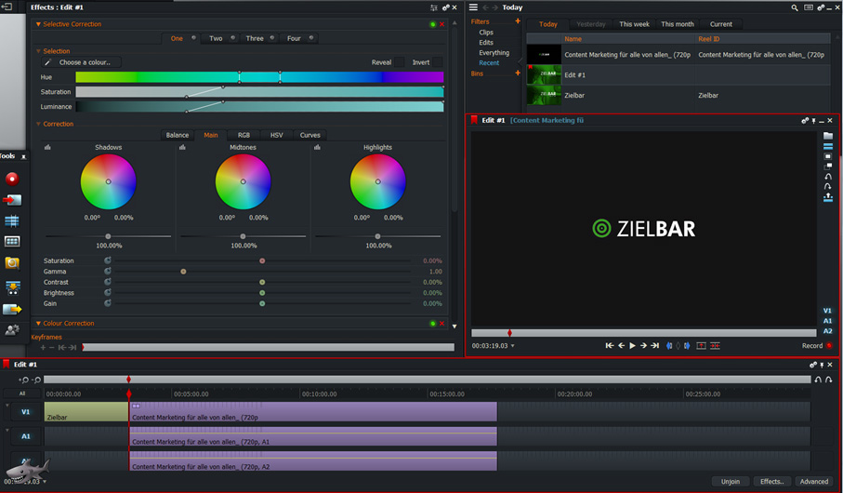843x493 pixels.
Task: Mark the out point in viewer
Action: 687,345
